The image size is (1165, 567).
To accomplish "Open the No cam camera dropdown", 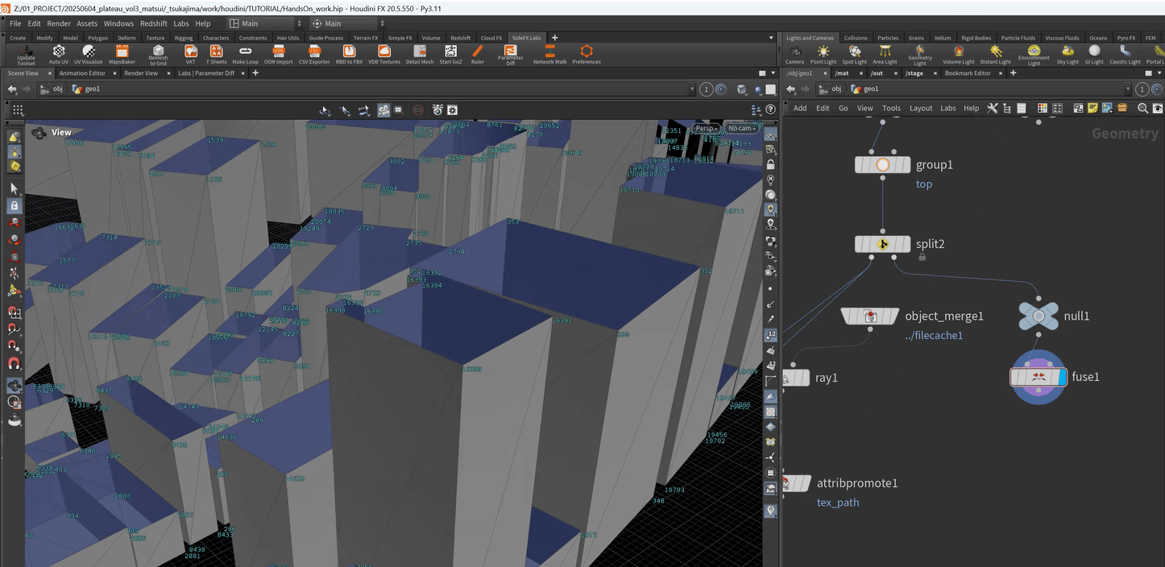I will 741,128.
